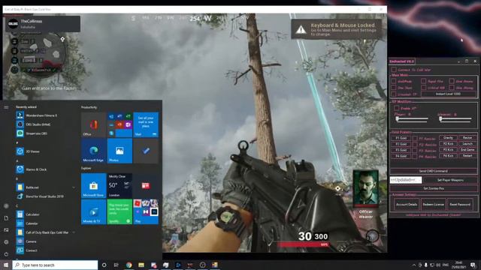This screenshot has height=270, width=481.
Task: Open Task View on the taskbar
Action: click(116, 265)
